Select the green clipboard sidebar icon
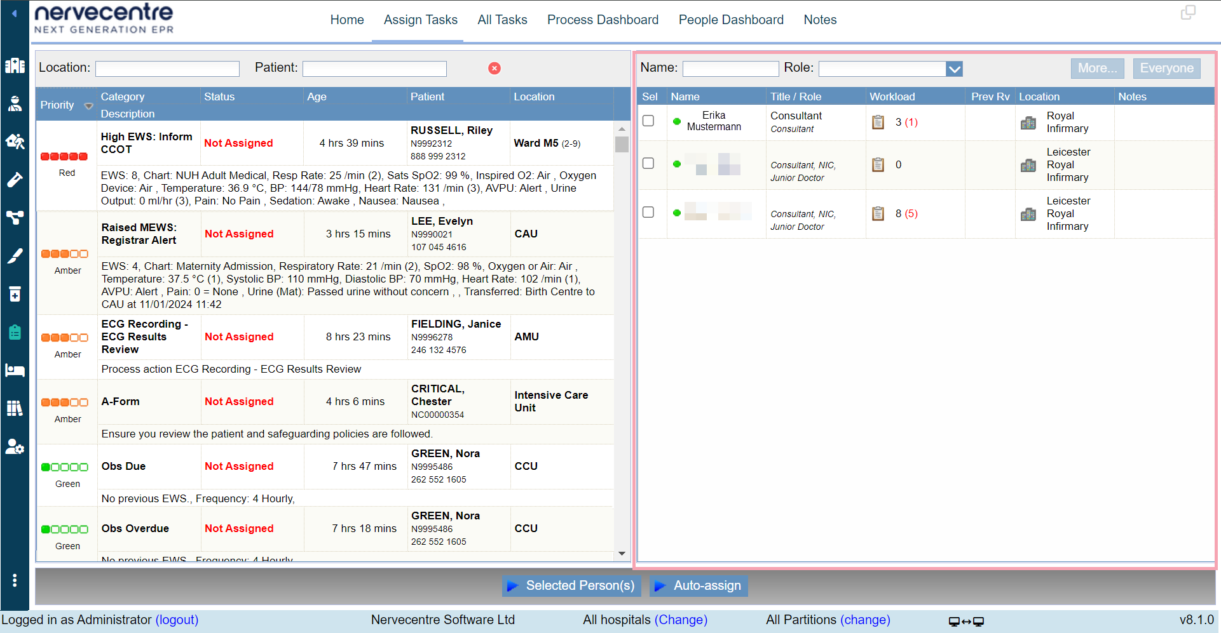This screenshot has width=1221, height=633. pos(15,332)
